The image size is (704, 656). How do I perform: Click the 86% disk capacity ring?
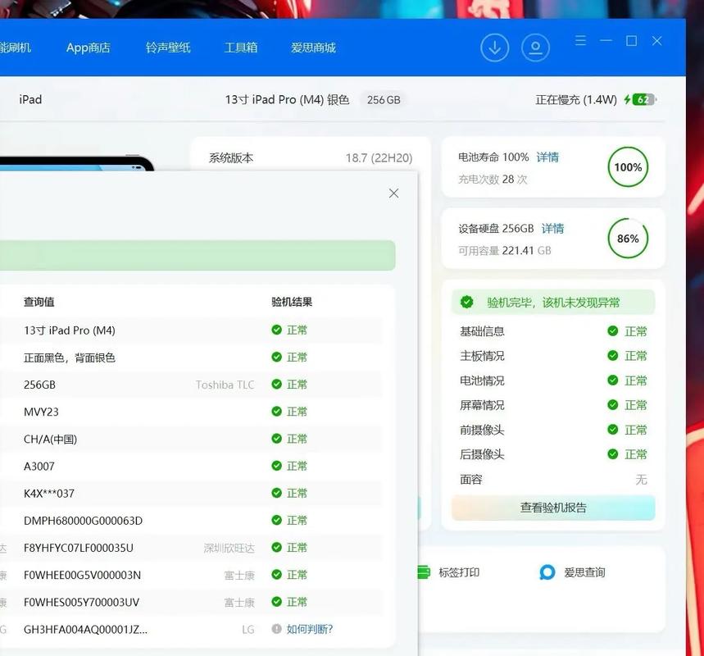[x=628, y=239]
